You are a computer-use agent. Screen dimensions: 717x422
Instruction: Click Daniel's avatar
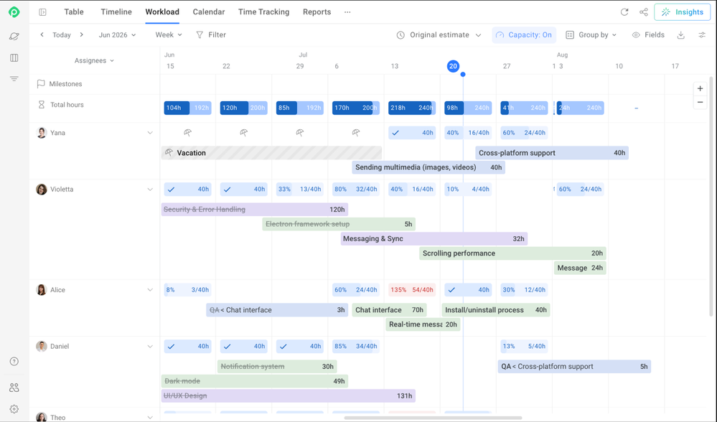42,346
